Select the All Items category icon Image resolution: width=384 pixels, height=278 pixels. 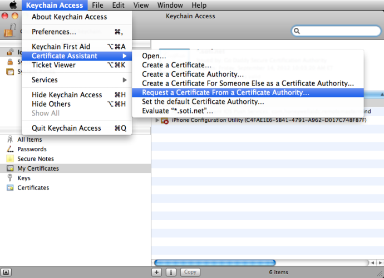coord(10,140)
